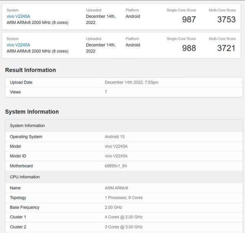Click the multi-core score 3753
This screenshot has height=233, width=245.
[226, 19]
